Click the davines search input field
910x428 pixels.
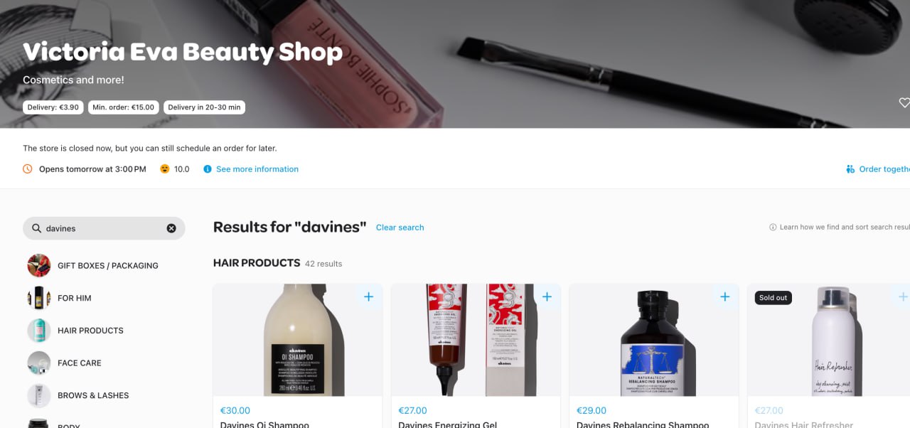104,228
